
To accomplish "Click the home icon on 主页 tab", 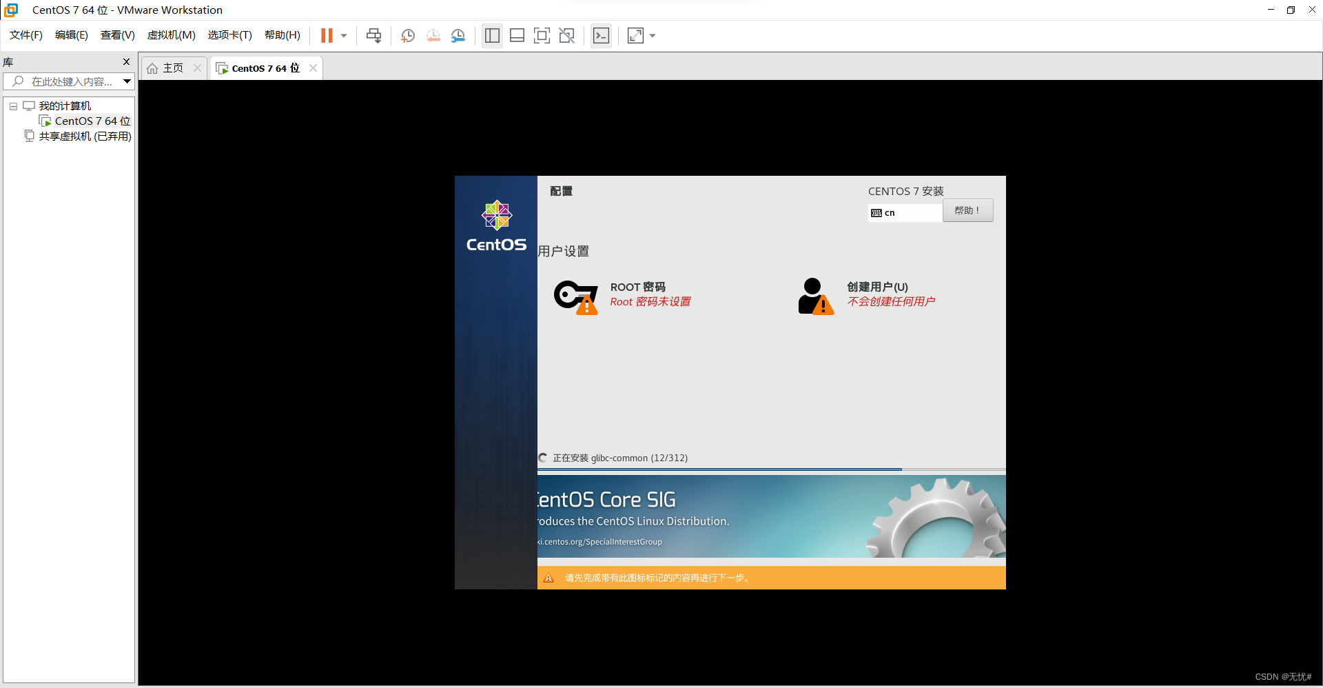I will pos(152,68).
